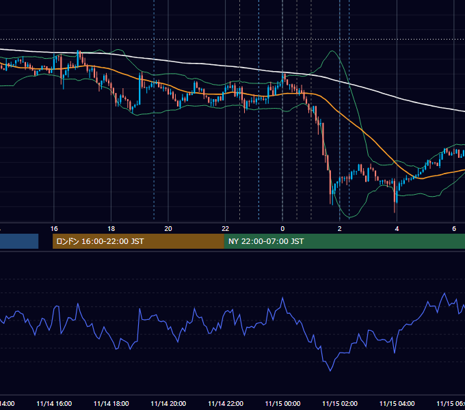Click the hour label 4 on time axis

[x=397, y=229]
